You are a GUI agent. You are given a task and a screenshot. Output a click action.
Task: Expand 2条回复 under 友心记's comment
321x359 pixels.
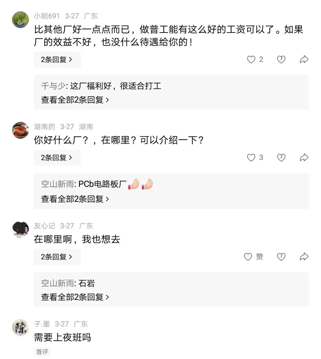57,257
